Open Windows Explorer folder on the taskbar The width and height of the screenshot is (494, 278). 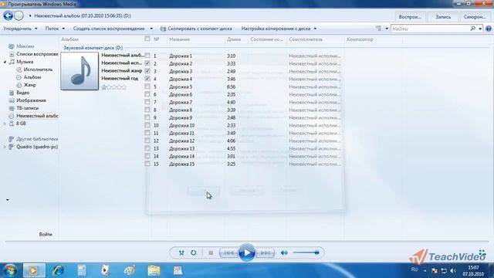(x=154, y=270)
